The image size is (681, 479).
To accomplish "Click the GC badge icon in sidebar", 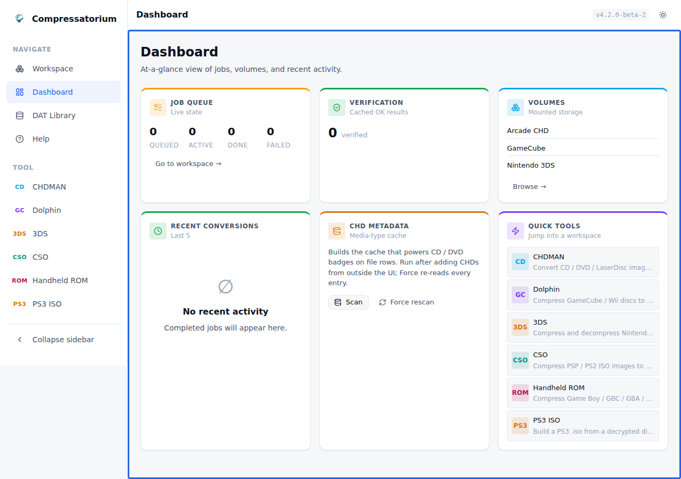I will click(20, 210).
